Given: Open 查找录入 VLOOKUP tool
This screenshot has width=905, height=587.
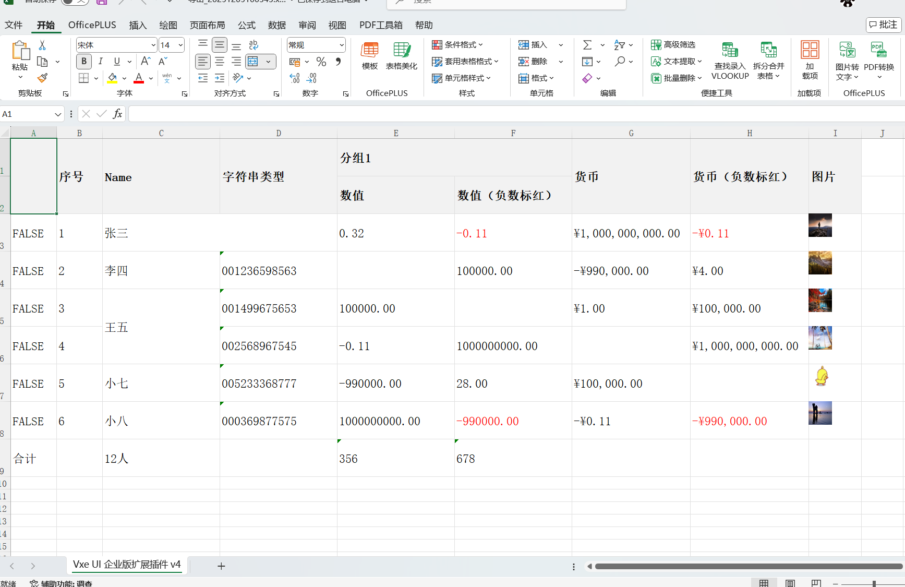Looking at the screenshot, I should coord(730,61).
